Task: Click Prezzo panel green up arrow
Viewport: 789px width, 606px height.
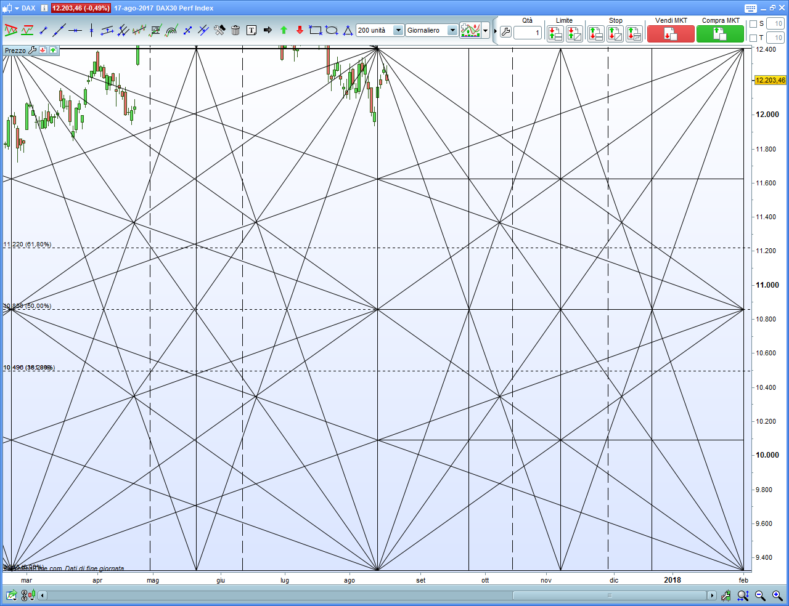Action: (x=53, y=50)
